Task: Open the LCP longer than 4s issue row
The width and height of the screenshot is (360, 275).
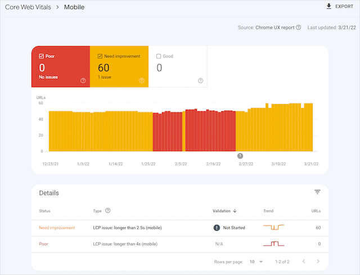Action: tap(125, 244)
